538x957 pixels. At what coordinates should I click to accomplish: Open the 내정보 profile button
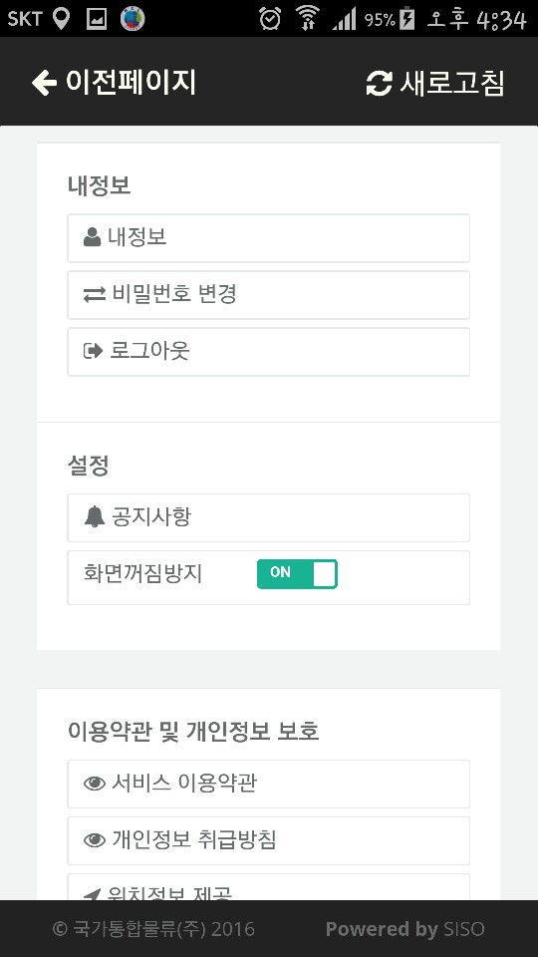tap(268, 238)
